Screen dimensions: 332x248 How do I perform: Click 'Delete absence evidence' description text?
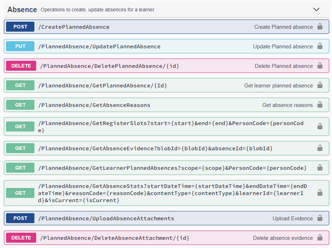point(283,238)
